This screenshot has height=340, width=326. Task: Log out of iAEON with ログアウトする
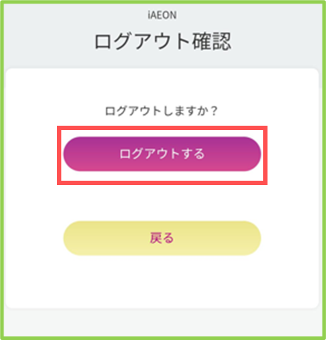point(162,154)
